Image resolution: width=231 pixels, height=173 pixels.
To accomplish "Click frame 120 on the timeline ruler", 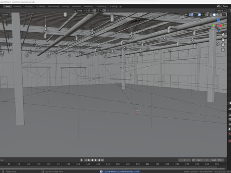I will [88, 164].
